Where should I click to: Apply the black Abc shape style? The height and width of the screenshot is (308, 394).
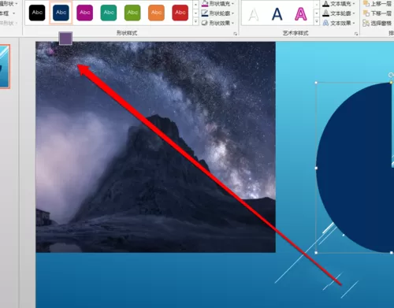tap(37, 13)
